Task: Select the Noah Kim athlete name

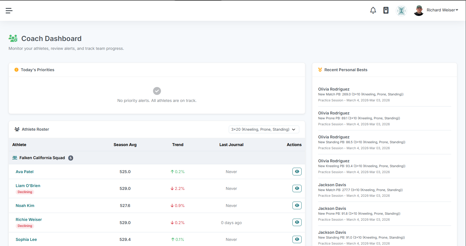Action: pyautogui.click(x=25, y=206)
